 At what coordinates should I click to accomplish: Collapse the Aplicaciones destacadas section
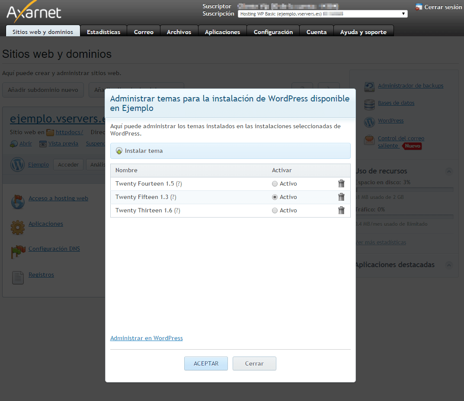point(449,265)
